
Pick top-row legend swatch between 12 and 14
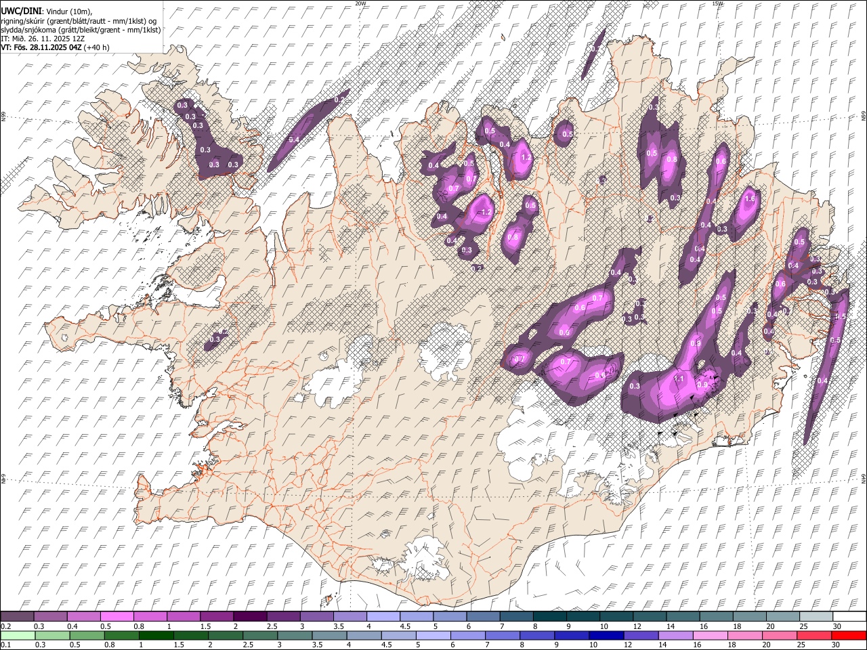pyautogui.click(x=650, y=617)
